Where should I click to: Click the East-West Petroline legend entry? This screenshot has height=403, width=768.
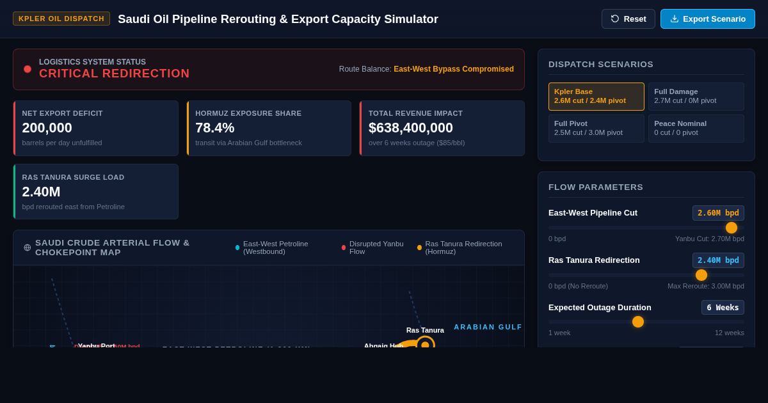[283, 248]
